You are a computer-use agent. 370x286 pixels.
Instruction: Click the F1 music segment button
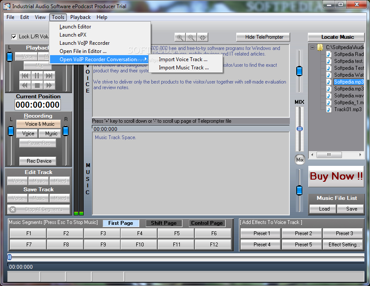pos(28,233)
